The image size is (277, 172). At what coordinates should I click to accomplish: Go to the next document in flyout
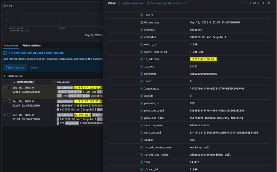click(x=263, y=3)
